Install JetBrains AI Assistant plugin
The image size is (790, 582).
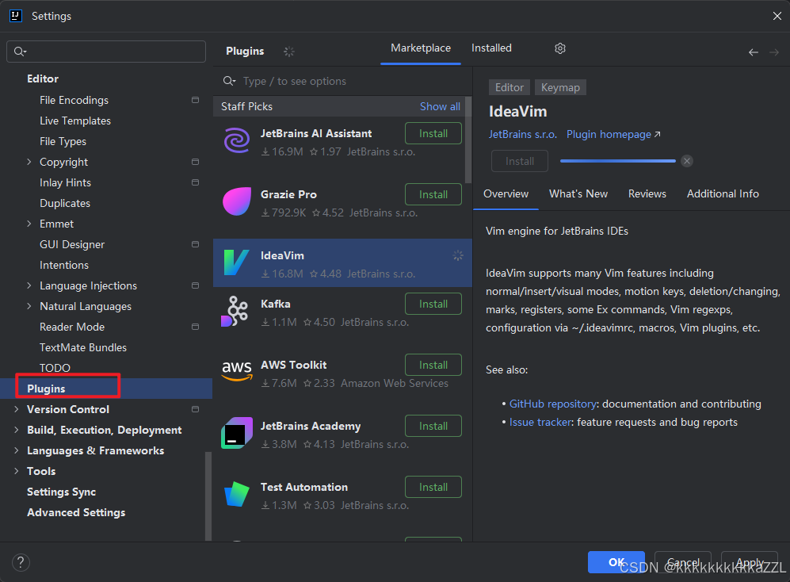(433, 134)
